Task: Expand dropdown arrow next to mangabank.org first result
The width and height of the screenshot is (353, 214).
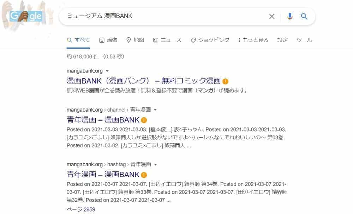Action: pos(107,71)
